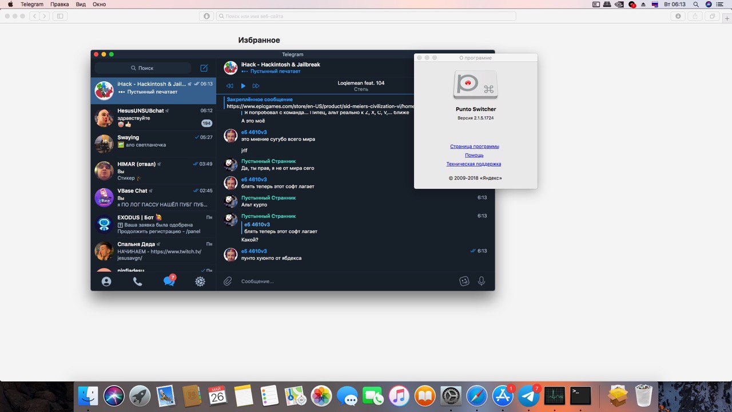Open FaceTime icon in Dock
The image size is (732, 412).
(x=373, y=395)
